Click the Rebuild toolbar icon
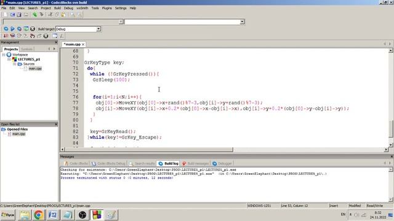The width and height of the screenshot is (394, 221). [26, 29]
